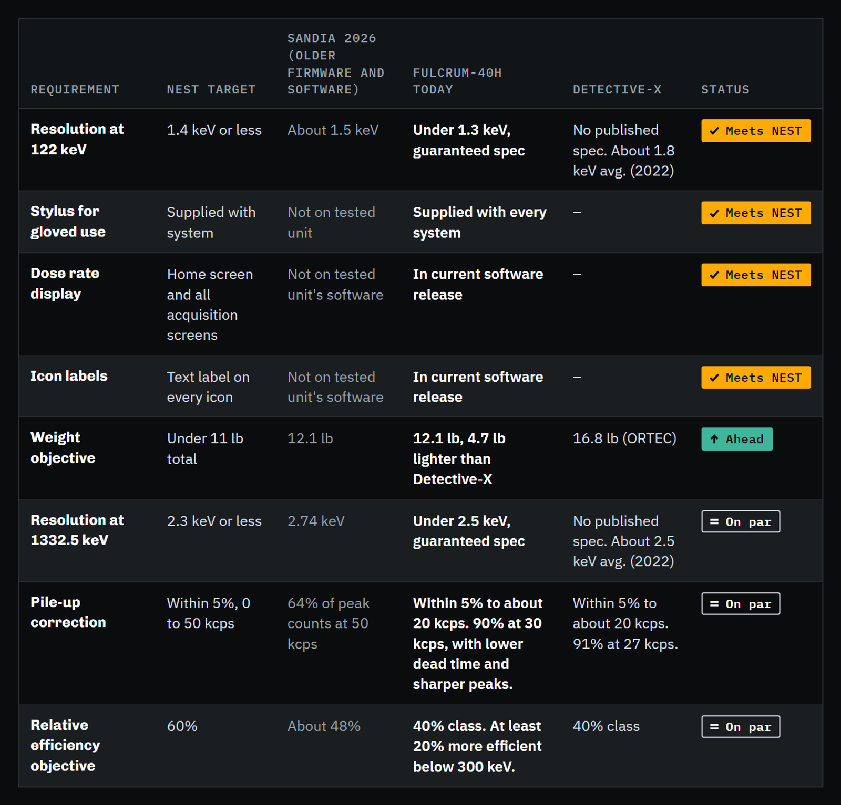Click the 'Text label on every icon' cell

[x=208, y=387]
